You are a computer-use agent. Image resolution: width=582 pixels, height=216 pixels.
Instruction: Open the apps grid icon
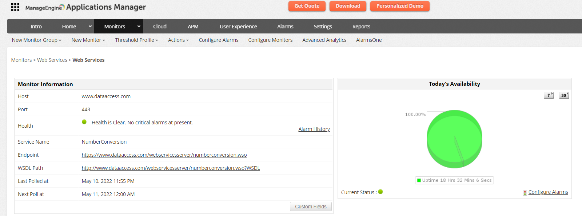coord(15,7)
